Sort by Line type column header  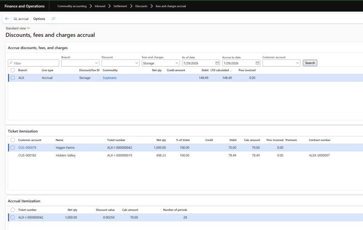48,70
